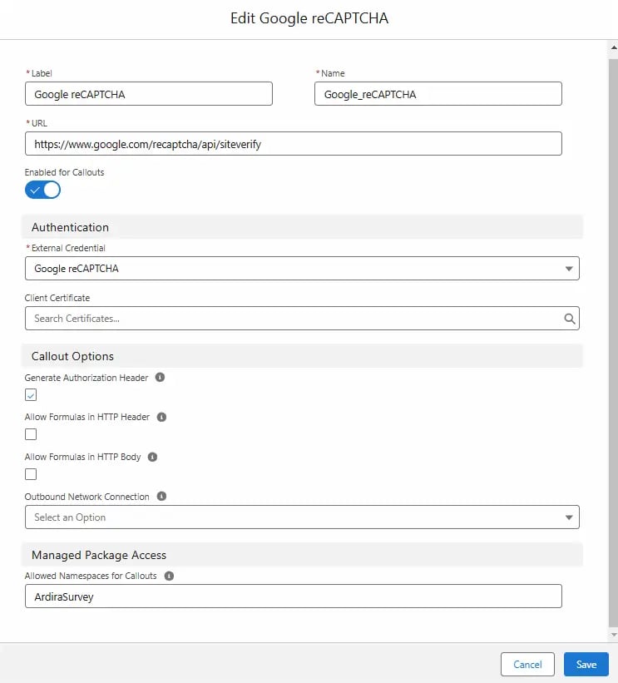Click the scrollbar down arrow

(x=613, y=635)
